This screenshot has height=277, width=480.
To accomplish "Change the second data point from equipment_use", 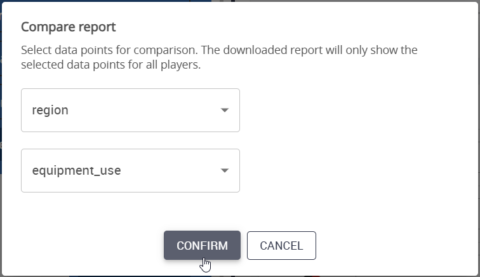I will pyautogui.click(x=130, y=171).
